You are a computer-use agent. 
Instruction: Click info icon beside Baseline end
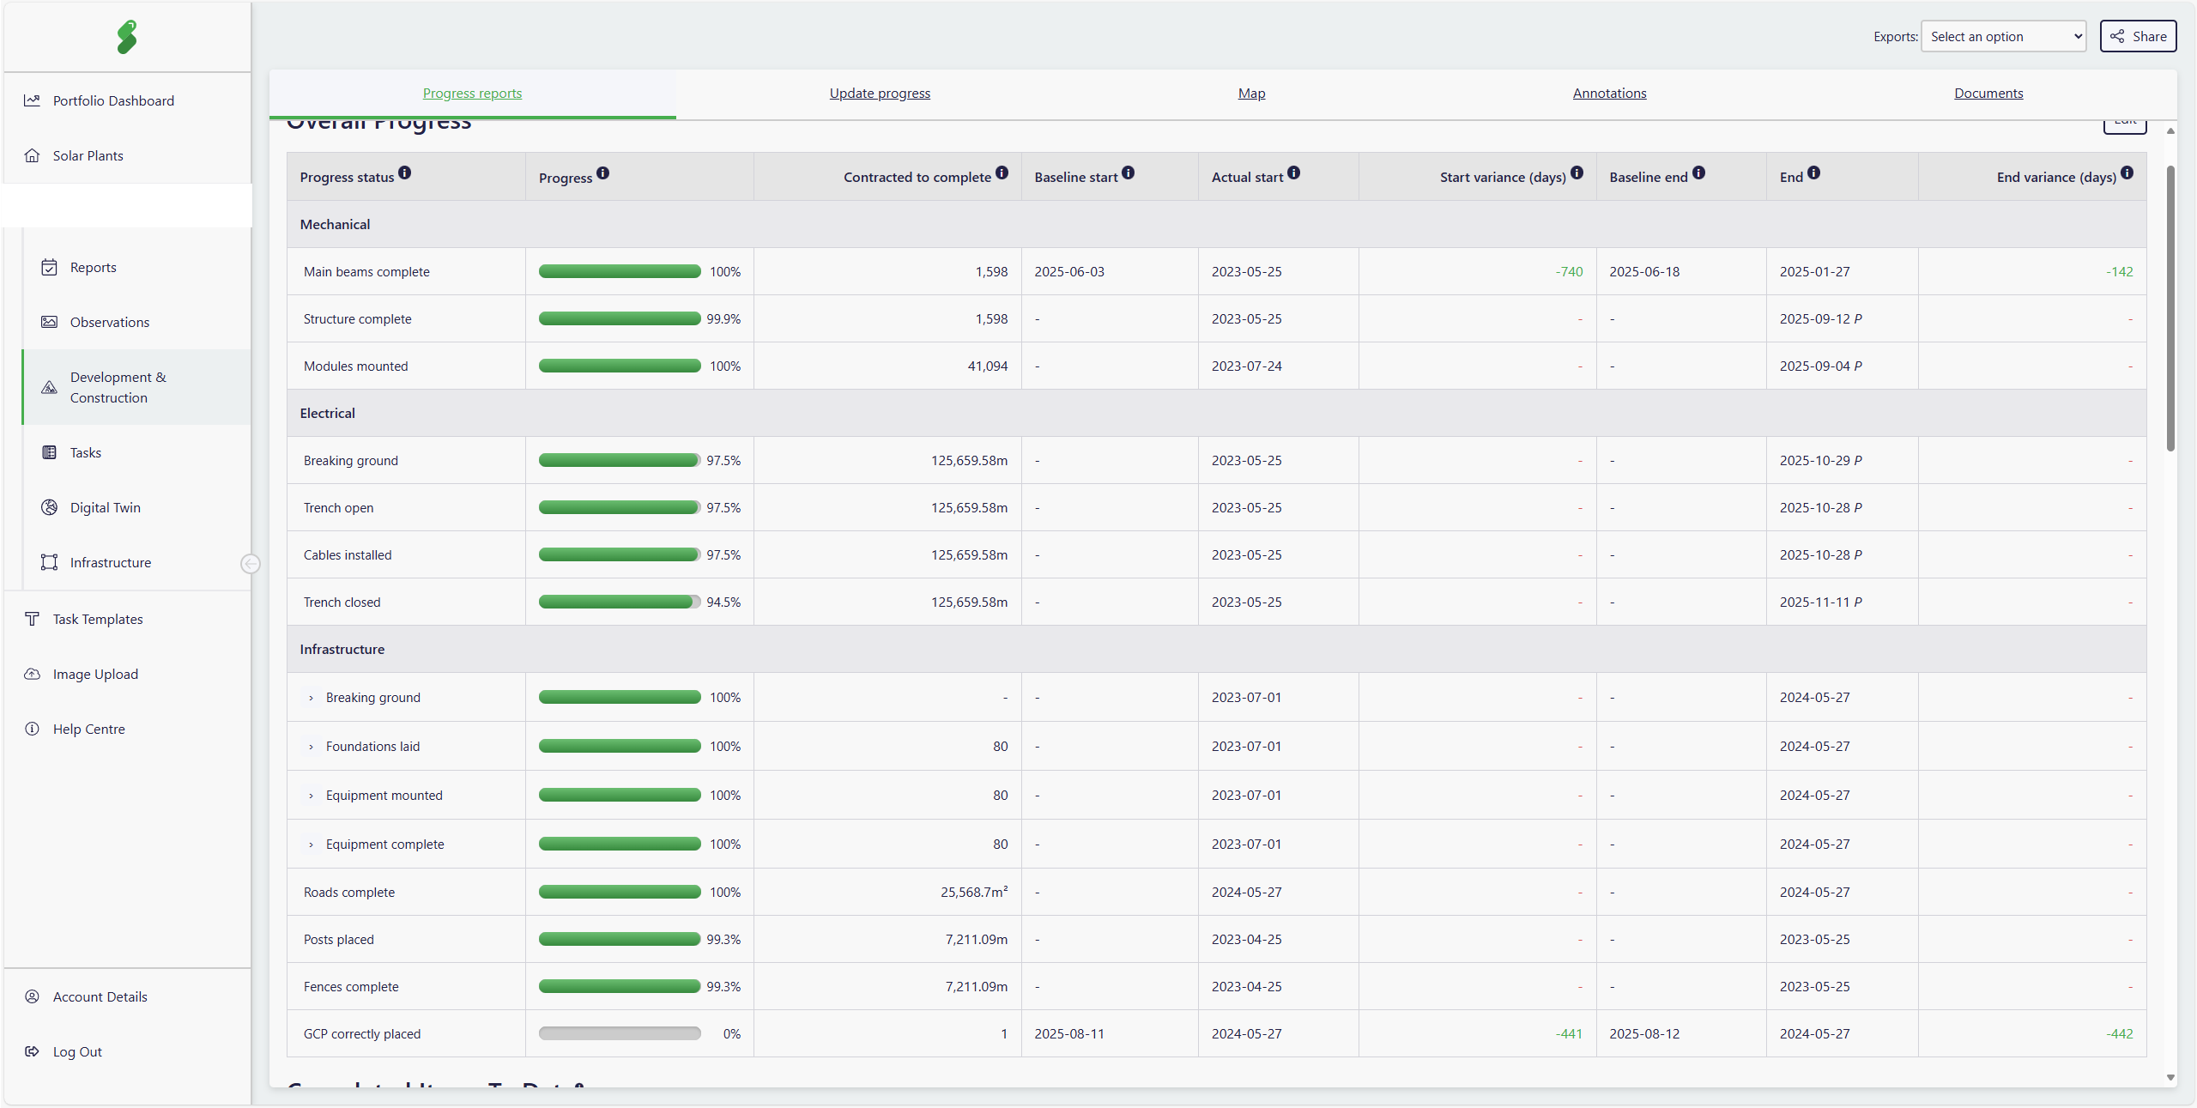click(1699, 173)
